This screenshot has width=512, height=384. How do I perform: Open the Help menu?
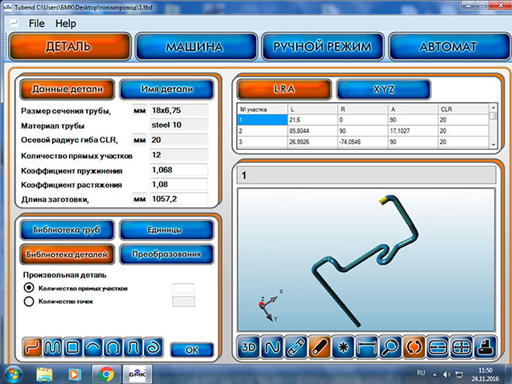[66, 23]
